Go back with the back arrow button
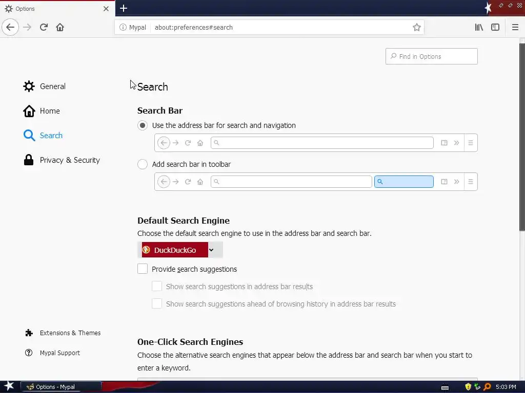 pos(10,27)
